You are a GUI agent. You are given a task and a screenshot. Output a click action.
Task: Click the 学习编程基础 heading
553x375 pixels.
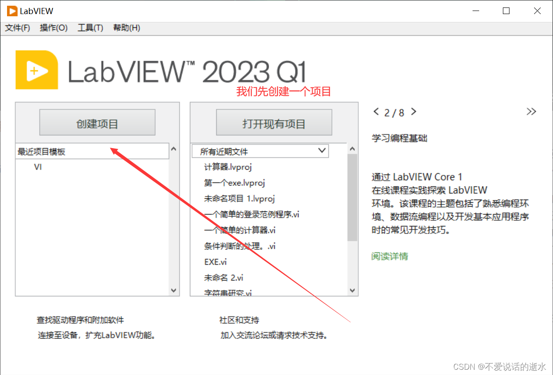point(400,138)
